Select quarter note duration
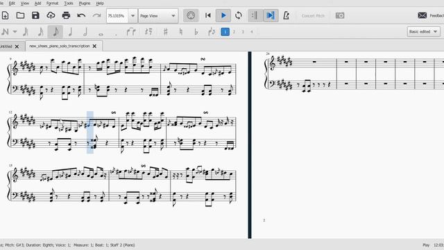 pos(70,32)
